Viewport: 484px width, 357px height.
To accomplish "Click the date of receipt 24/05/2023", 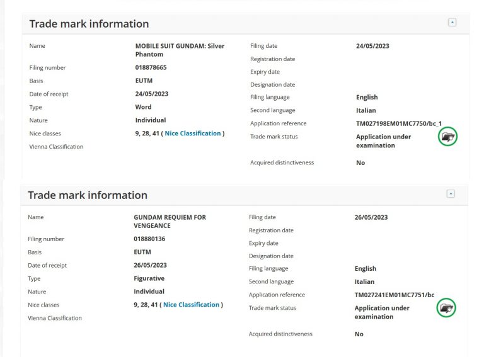I will tap(151, 94).
